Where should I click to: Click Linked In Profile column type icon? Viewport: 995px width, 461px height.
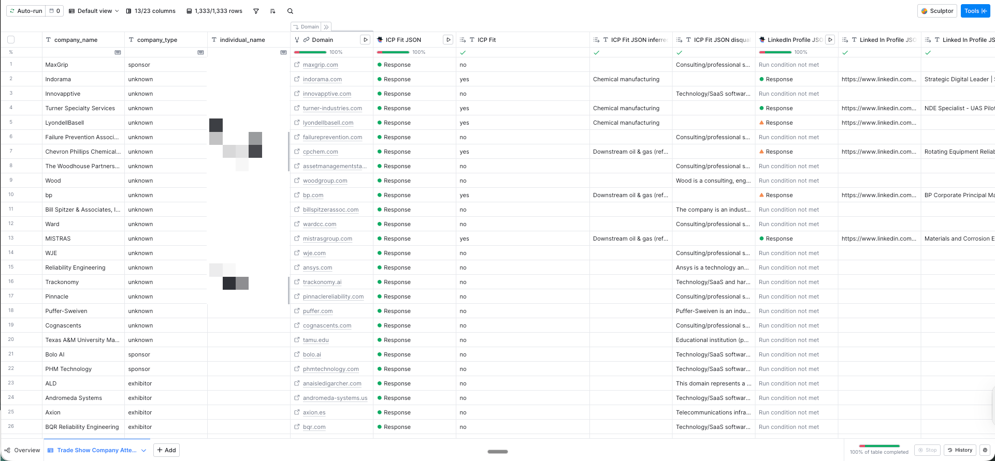click(x=854, y=40)
